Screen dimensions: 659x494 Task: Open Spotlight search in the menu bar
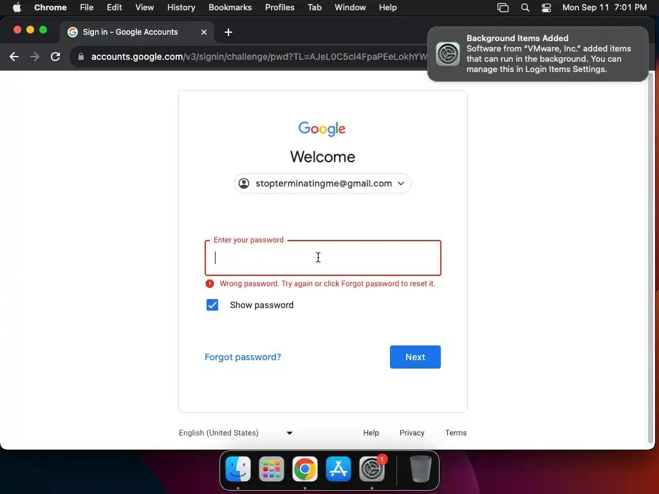[x=525, y=8]
